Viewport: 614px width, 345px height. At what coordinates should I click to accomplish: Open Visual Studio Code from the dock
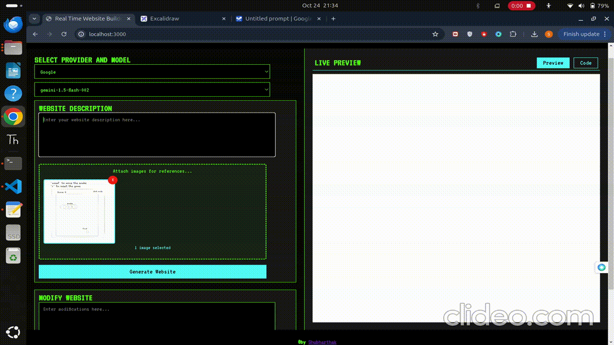(x=13, y=186)
